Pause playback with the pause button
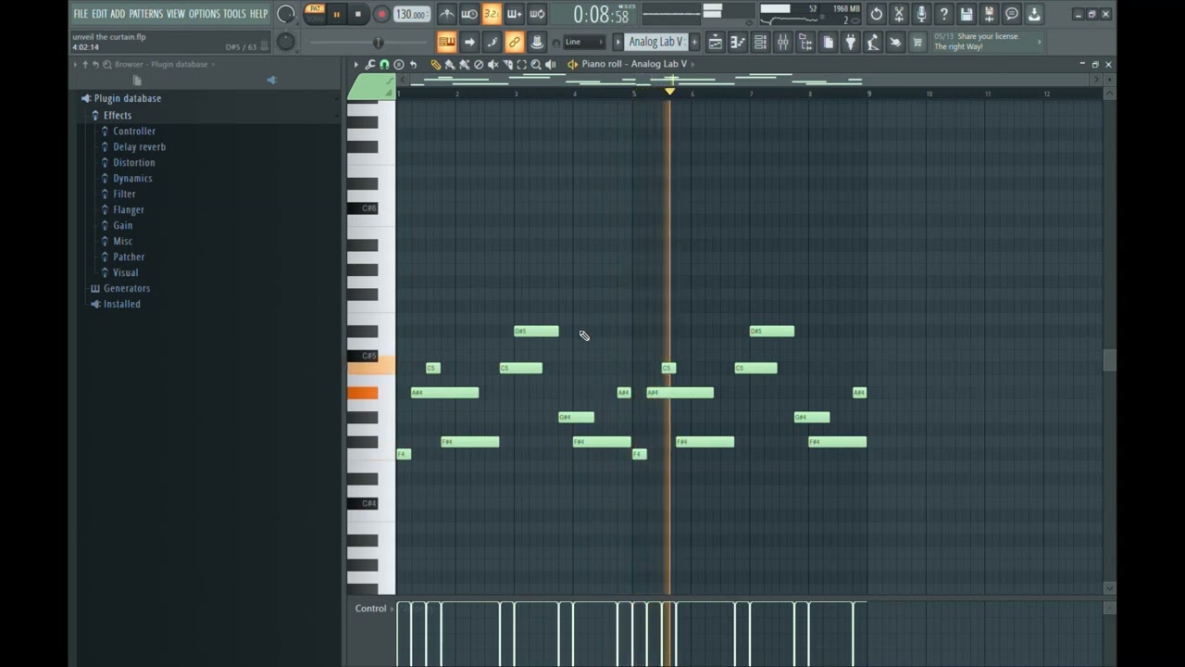This screenshot has height=667, width=1185. coord(336,14)
